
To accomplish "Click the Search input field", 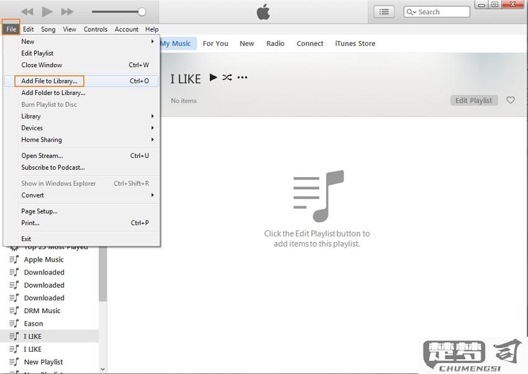I will click(437, 12).
